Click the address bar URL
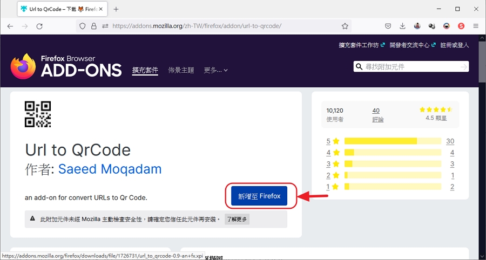This screenshot has width=486, height=260. coord(197,26)
